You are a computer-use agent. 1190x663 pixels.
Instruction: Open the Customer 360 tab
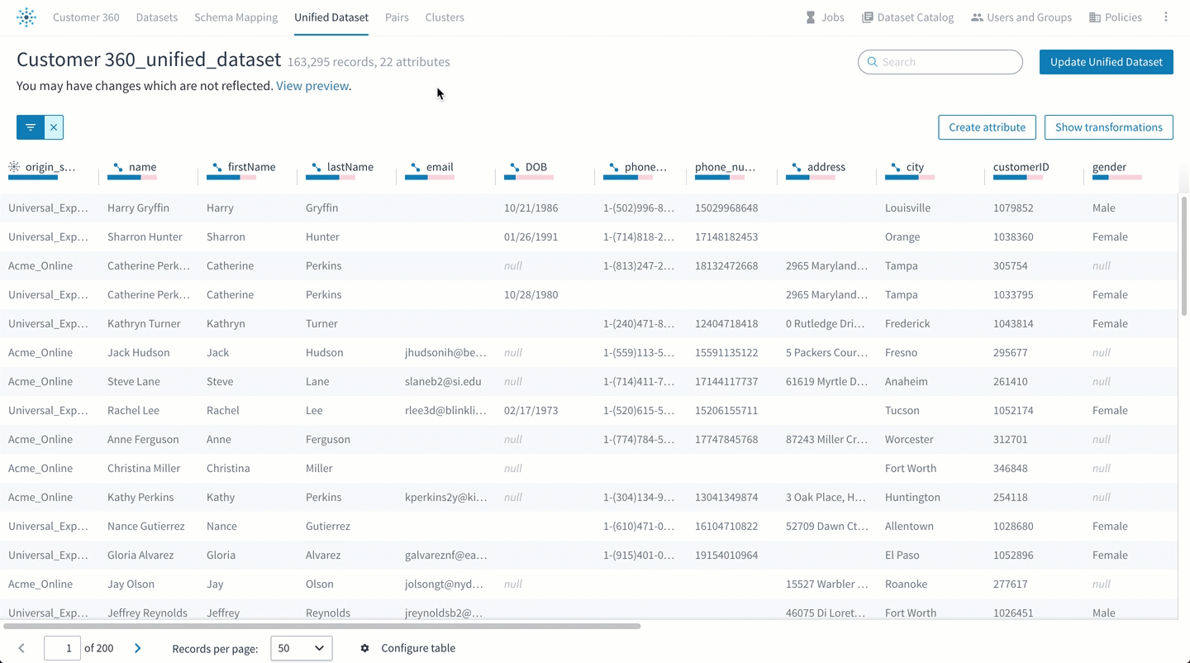pyautogui.click(x=86, y=17)
